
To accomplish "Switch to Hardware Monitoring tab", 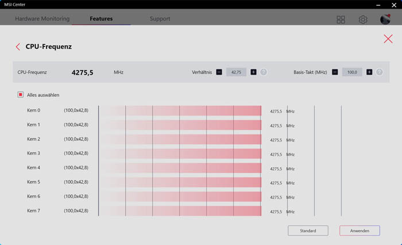I will pos(42,19).
